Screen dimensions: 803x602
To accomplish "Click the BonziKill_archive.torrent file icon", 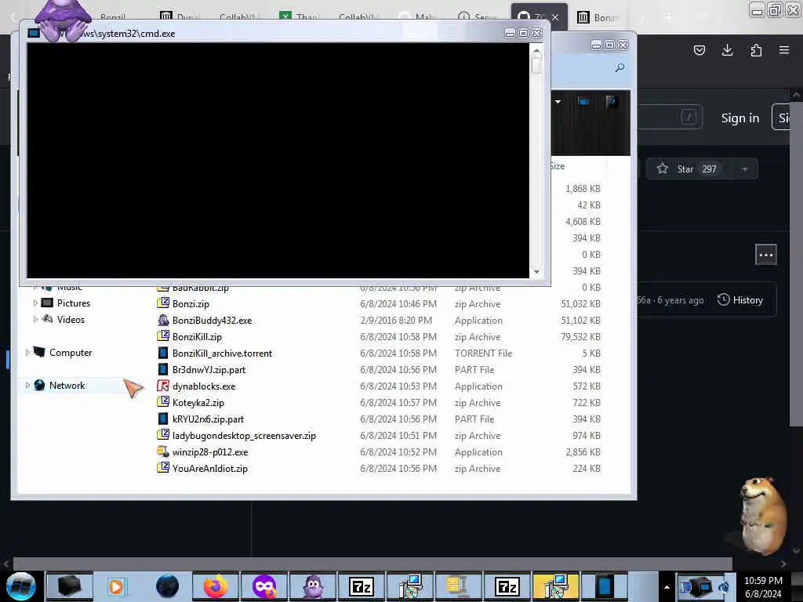I will point(163,354).
